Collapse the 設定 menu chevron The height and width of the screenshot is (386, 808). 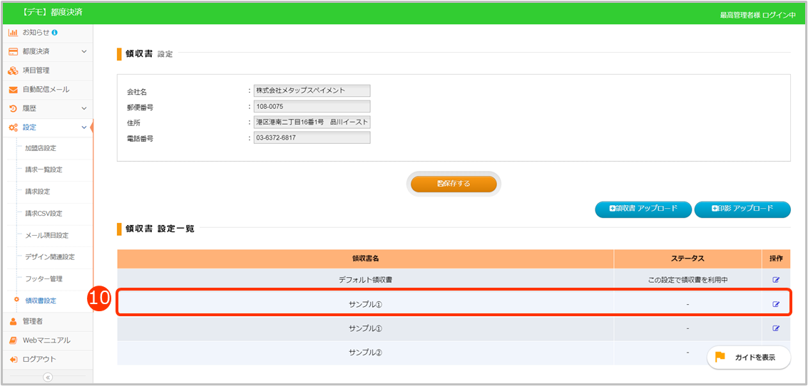pyautogui.click(x=83, y=127)
